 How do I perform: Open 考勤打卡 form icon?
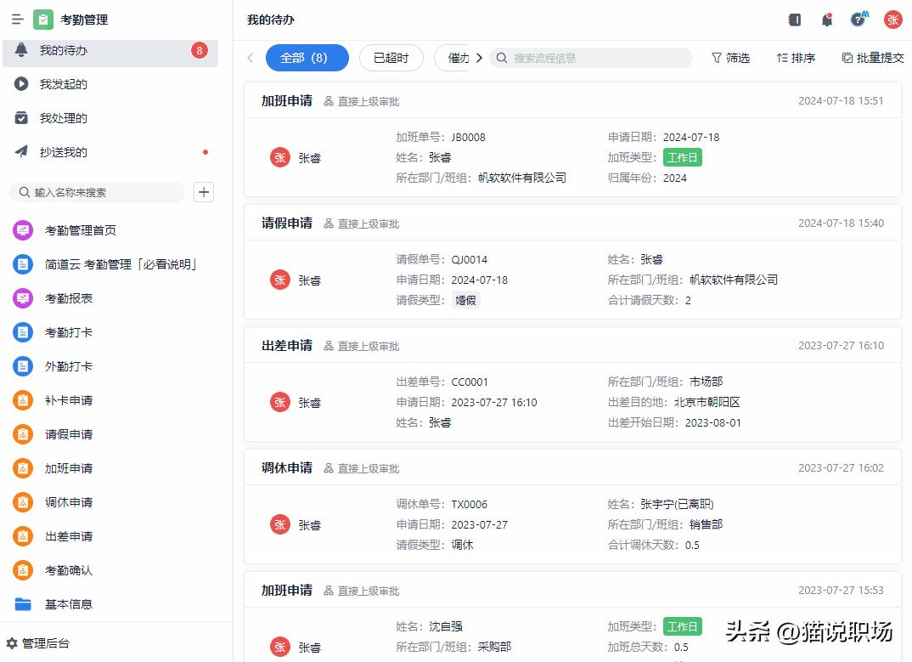pyautogui.click(x=23, y=332)
